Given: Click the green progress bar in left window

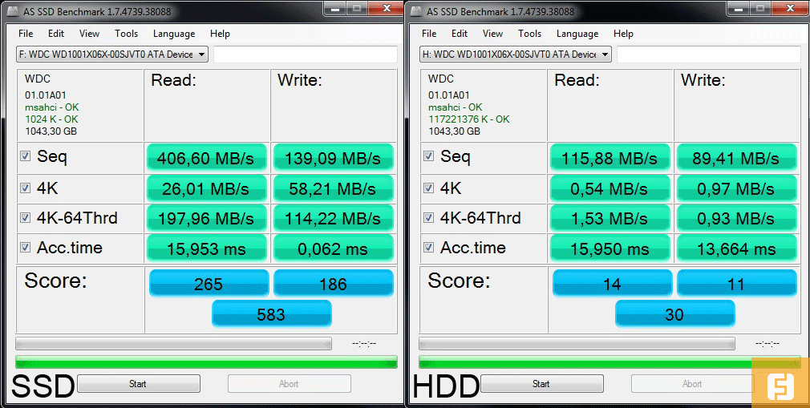Looking at the screenshot, I should pos(207,362).
